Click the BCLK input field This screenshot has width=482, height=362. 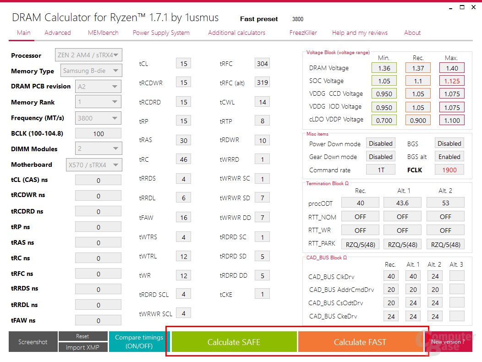99,133
